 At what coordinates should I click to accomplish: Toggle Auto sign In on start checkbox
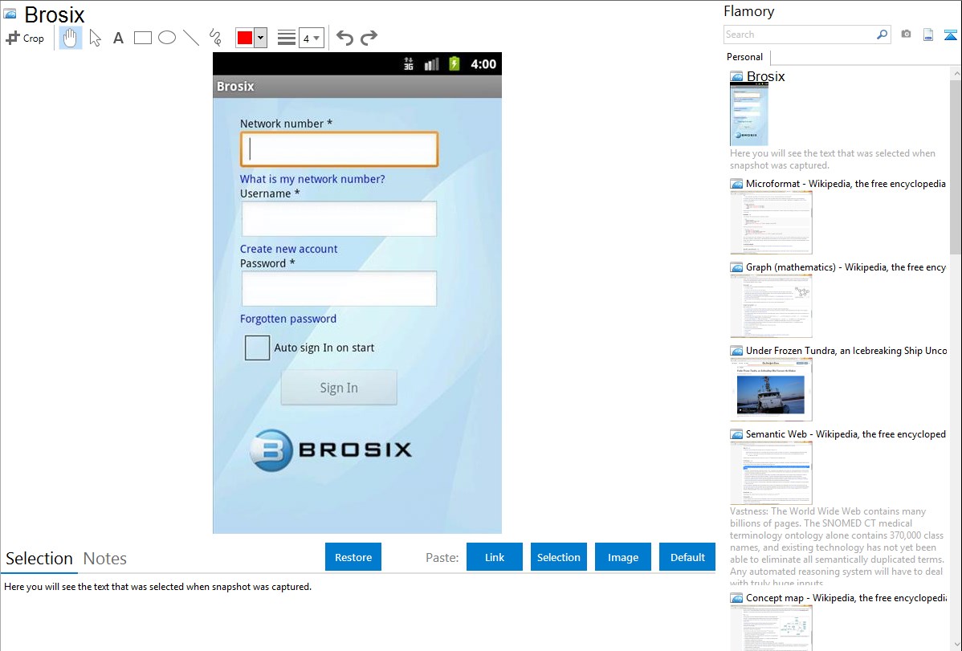tap(257, 348)
